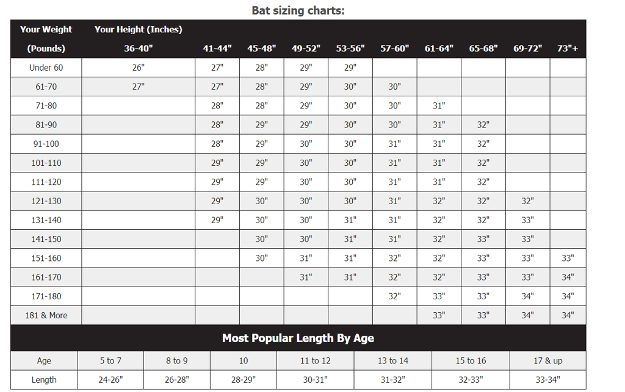This screenshot has width=625, height=392.
Task: Click the 24-26" length cell
Action: point(110,380)
